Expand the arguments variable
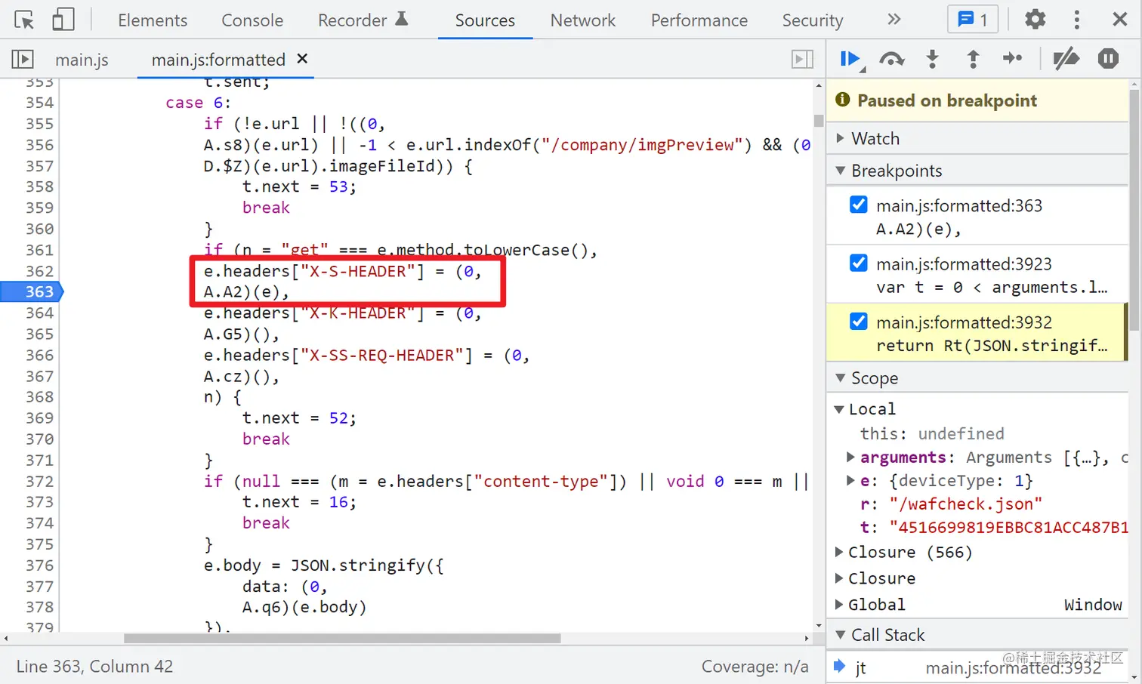1142x684 pixels. click(x=850, y=457)
